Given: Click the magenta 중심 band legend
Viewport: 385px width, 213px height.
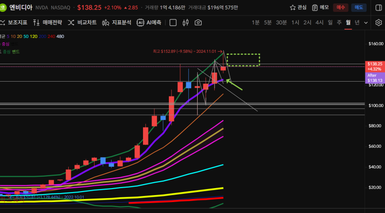Looking at the screenshot, I should pyautogui.click(x=5, y=44).
